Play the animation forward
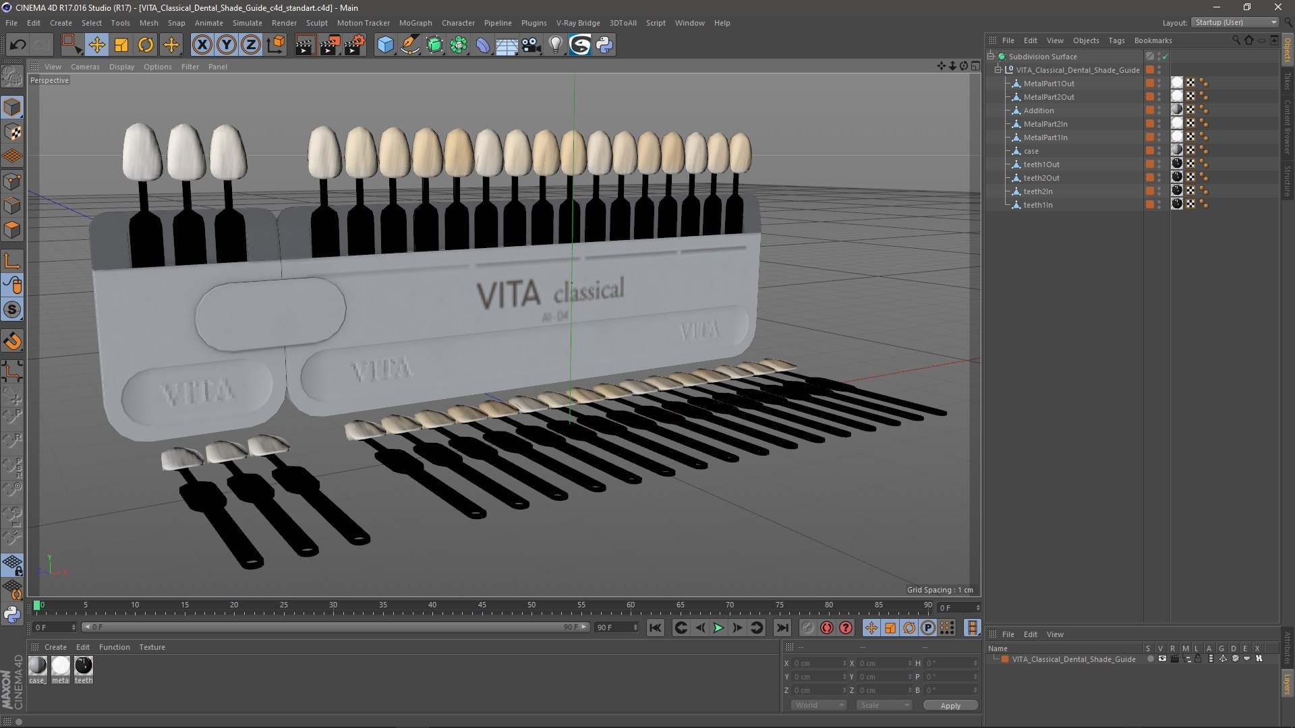This screenshot has height=728, width=1295. coord(718,628)
